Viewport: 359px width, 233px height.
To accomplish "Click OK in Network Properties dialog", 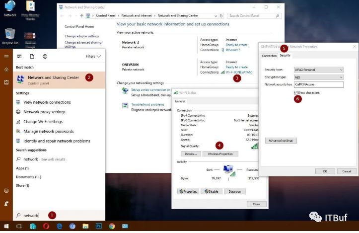I will tap(325, 171).
